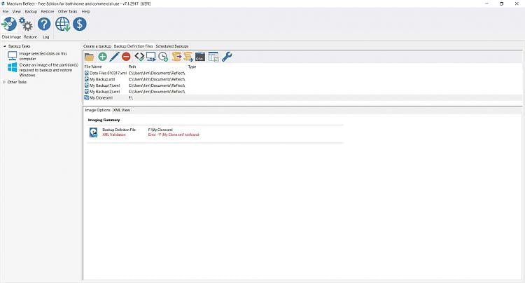Open the Backup menu
The width and height of the screenshot is (525, 283).
click(31, 11)
